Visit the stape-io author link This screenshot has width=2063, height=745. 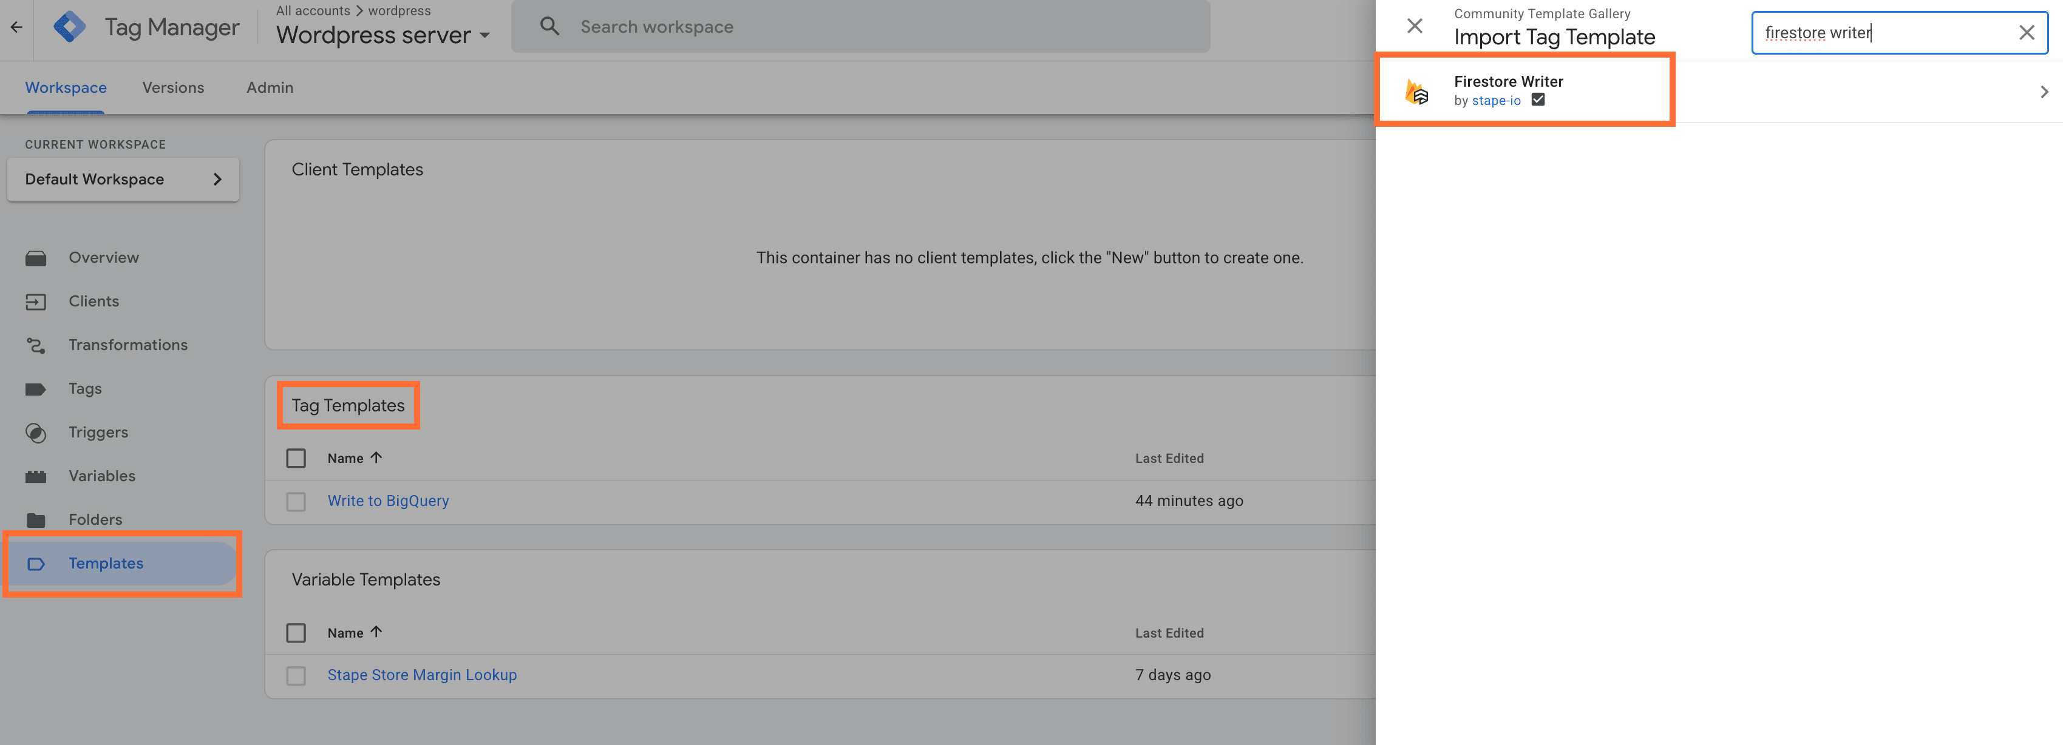pyautogui.click(x=1495, y=101)
